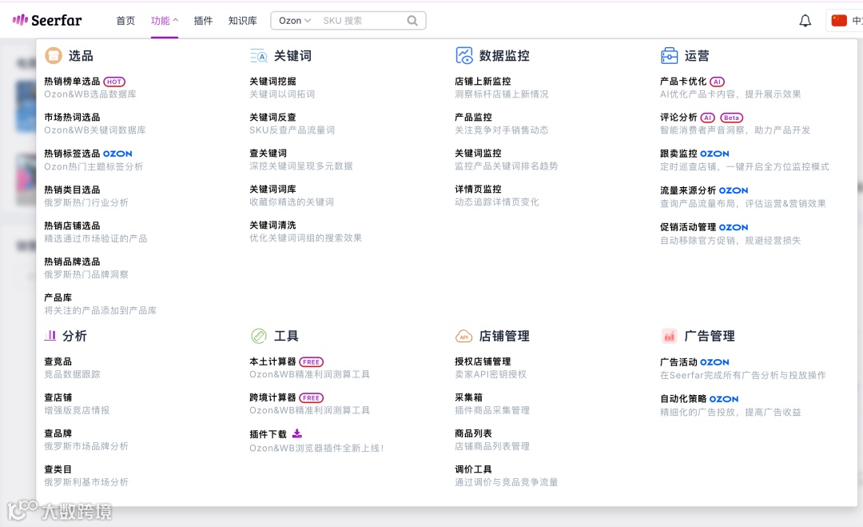
Task: Click the AI badge on 产品卡优化
Action: (x=717, y=82)
